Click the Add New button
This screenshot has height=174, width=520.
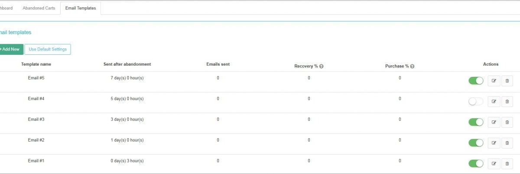[x=11, y=49]
